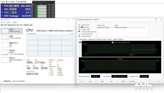164x93 pixels.
Task: Click the Preferences button in AIDA64
Action: (132, 81)
